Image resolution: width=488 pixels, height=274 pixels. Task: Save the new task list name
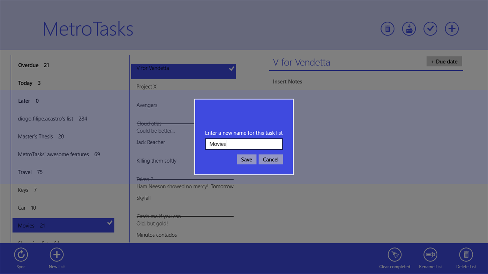point(247,159)
